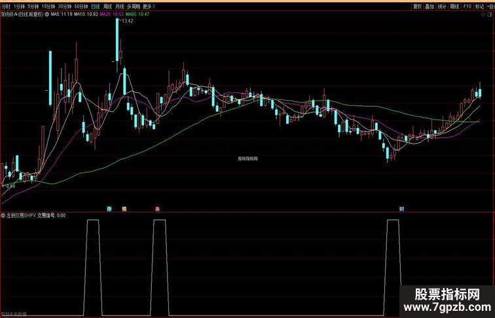This screenshot has height=318, width=495.
Task: Click the 标记 mark button
Action: [x=479, y=7]
